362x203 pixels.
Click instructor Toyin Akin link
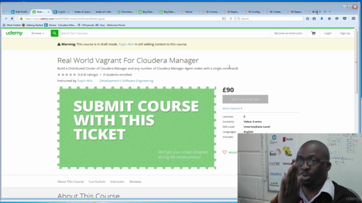pyautogui.click(x=85, y=81)
